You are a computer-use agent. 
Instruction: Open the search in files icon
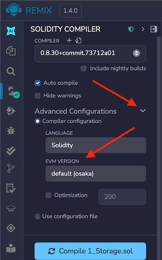11,72
